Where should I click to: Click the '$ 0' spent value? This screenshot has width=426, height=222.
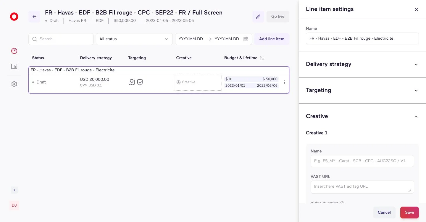228,79
